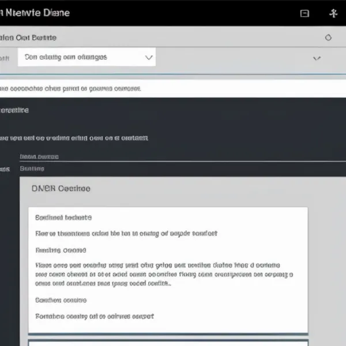The height and width of the screenshot is (346, 346).
Task: Select the "Sediment hedueste" heading in the card
Action: (63, 217)
